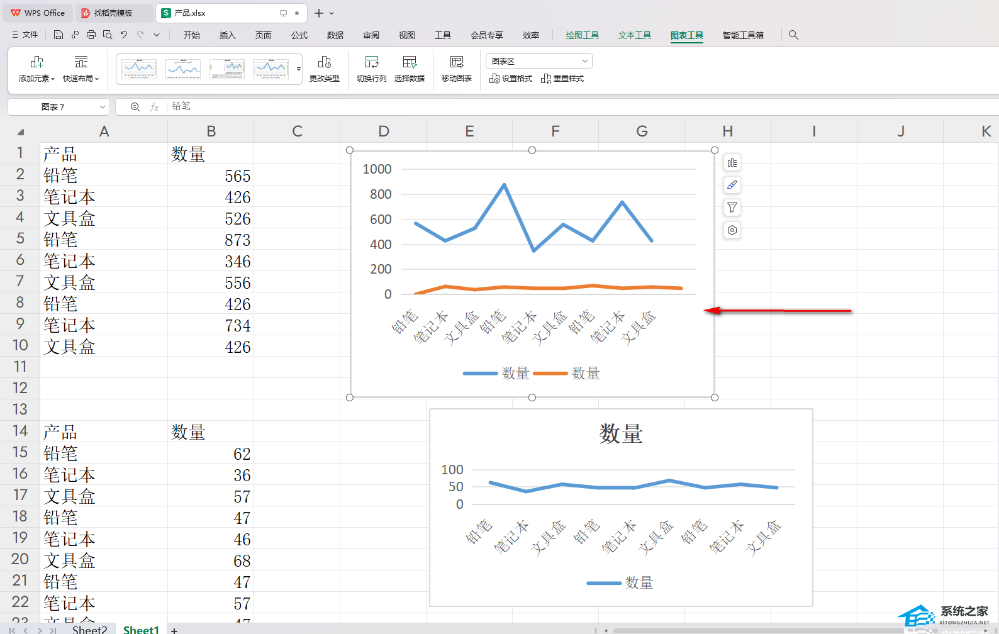The image size is (999, 634).
Task: Open the name box dropdown showing 图表 7
Action: click(102, 107)
